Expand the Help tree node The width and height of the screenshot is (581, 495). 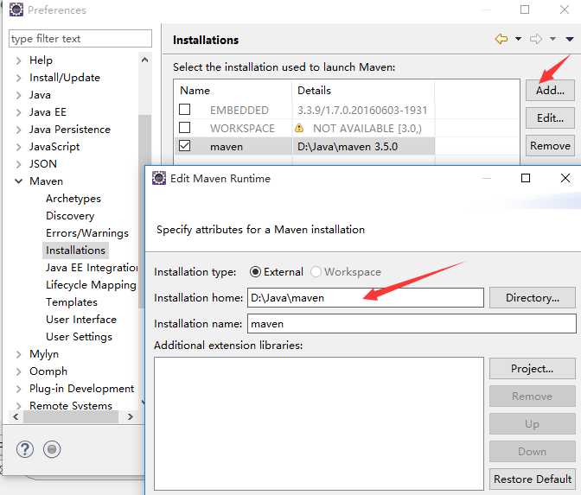point(18,60)
